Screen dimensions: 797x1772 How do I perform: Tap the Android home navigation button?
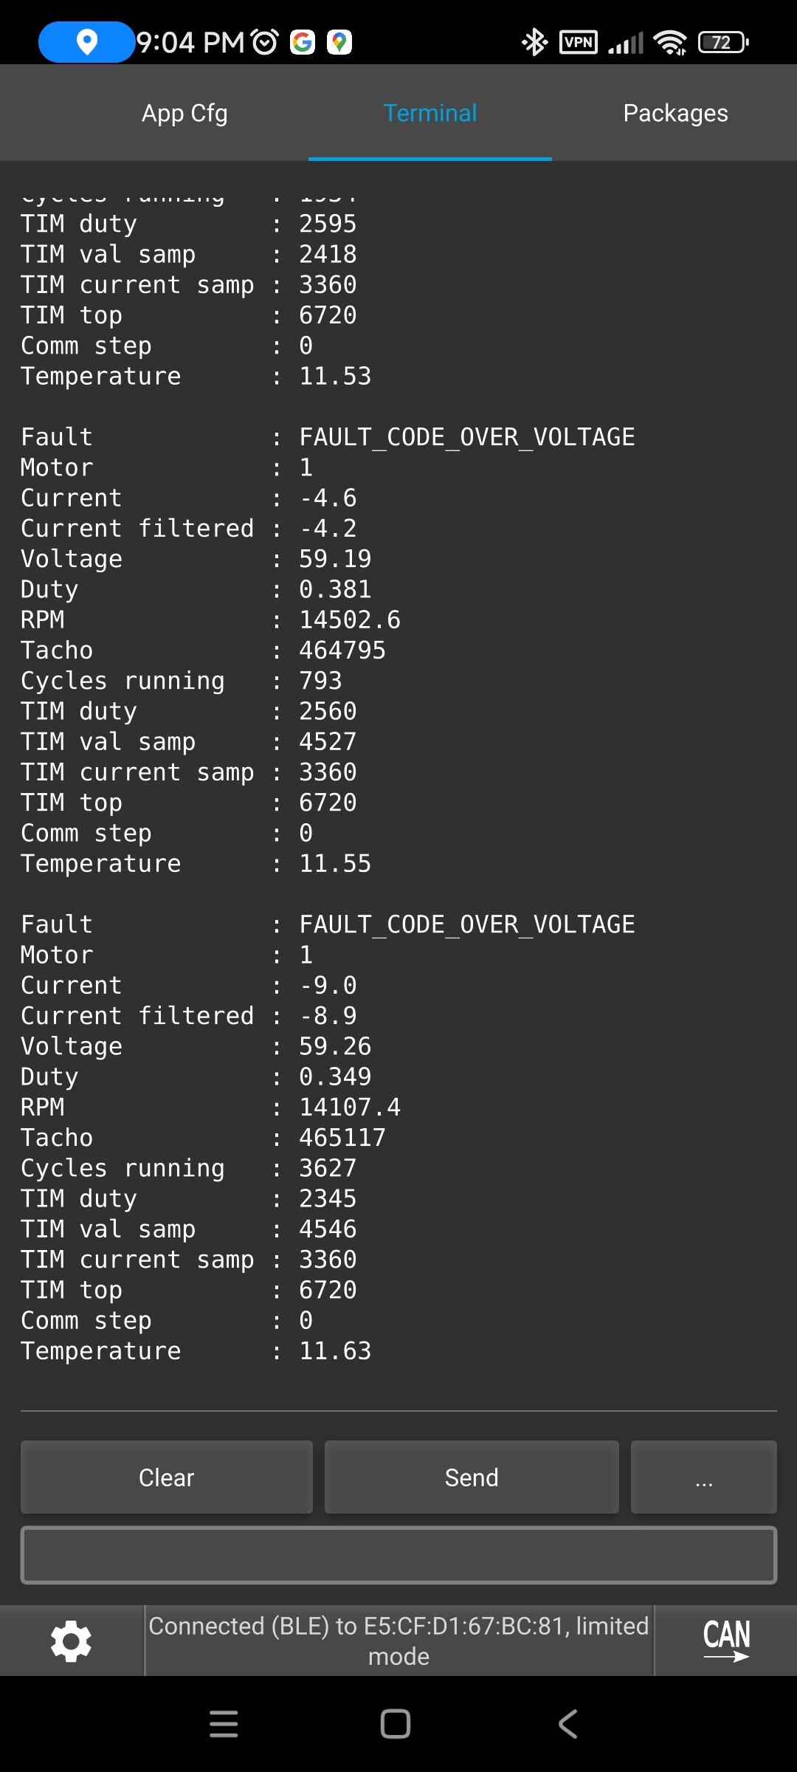click(396, 1724)
